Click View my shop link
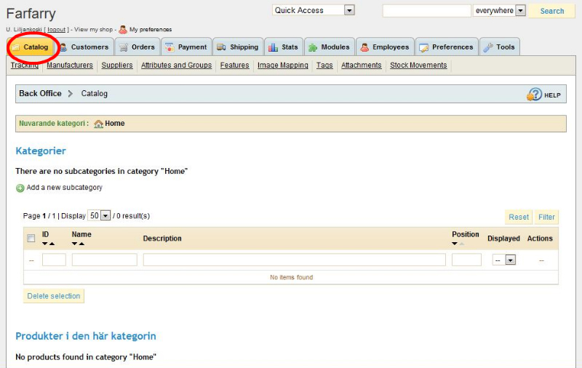 [93, 29]
